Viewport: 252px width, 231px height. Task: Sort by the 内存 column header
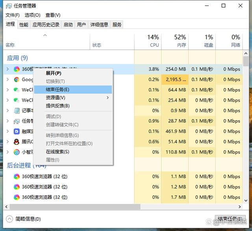pos(175,41)
